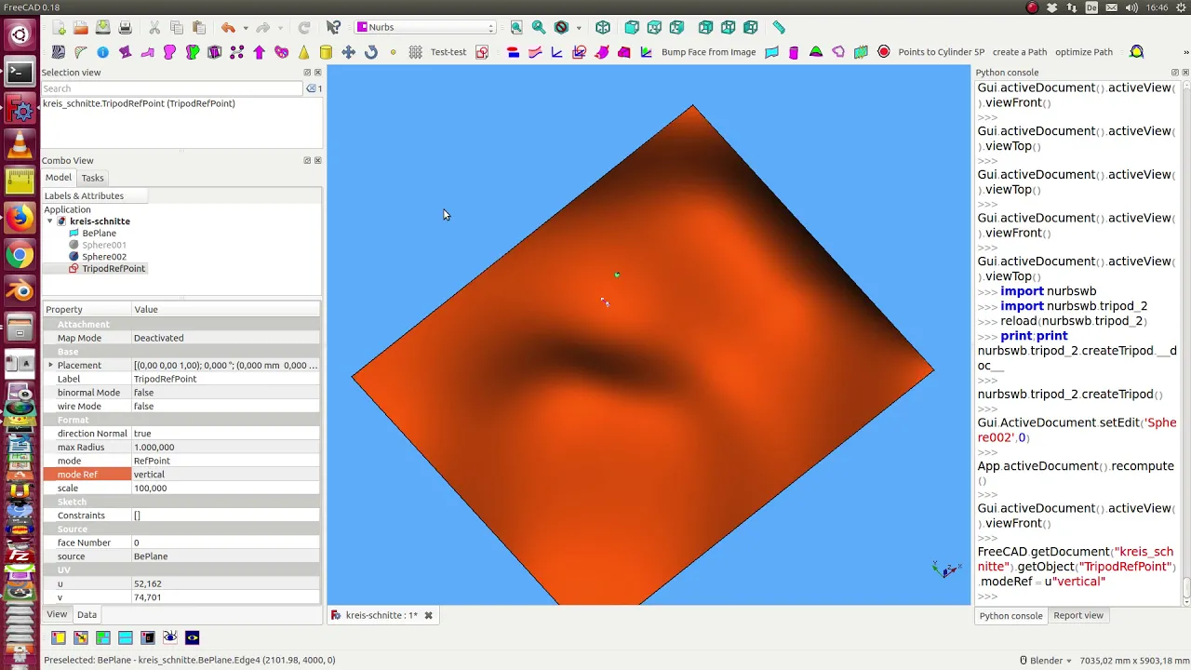The height and width of the screenshot is (670, 1191).
Task: Select TripodRefPoint in the model tree
Action: (114, 269)
